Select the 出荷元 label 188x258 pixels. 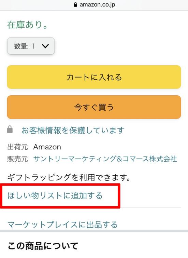(x=18, y=147)
